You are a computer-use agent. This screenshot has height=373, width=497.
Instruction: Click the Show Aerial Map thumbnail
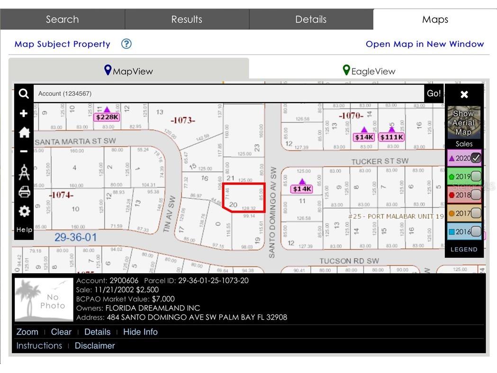pos(464,122)
